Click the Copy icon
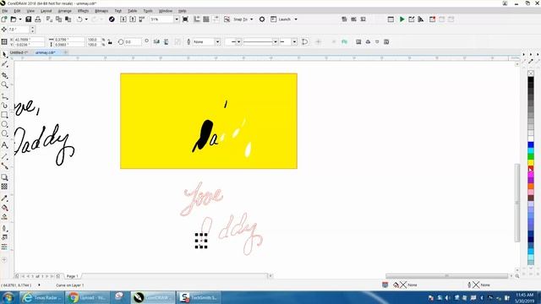 pos(58,19)
